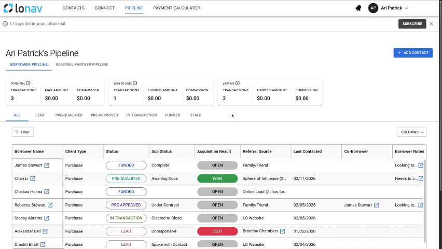Image resolution: width=442 pixels, height=249 pixels.
Task: Open Brandon Chambers referral link icon
Action: (x=282, y=231)
